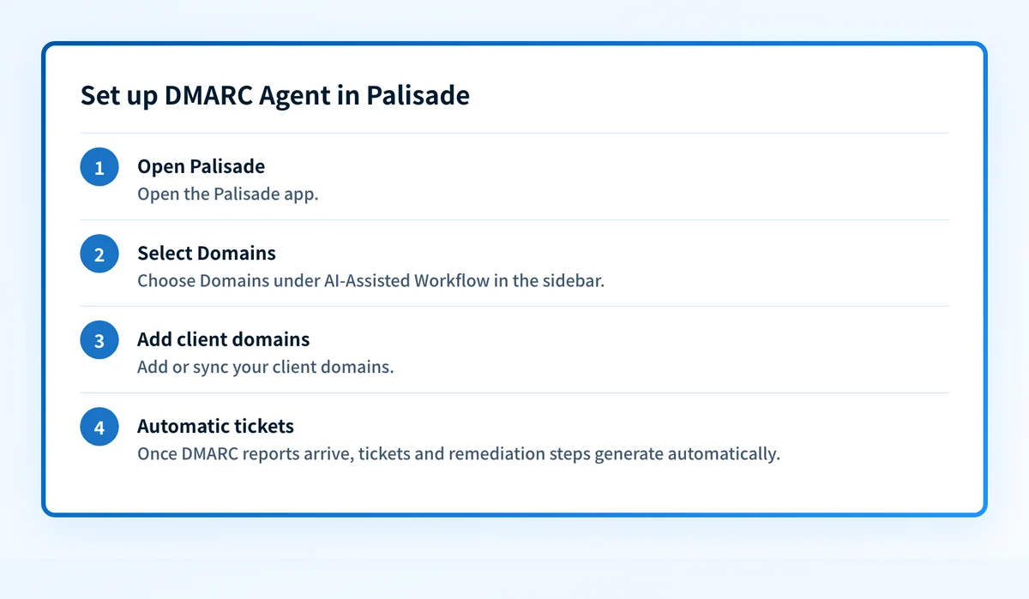This screenshot has width=1029, height=599.
Task: Select the 'Automatic tickets' step title
Action: (x=215, y=426)
